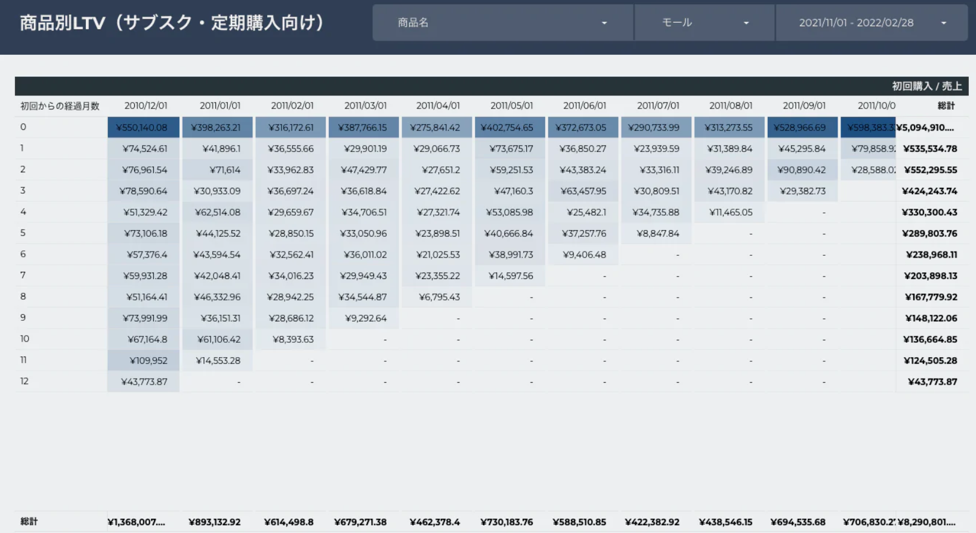Select the ¥63,457.95 cell
Screen dimensions: 976x533
[x=583, y=191]
